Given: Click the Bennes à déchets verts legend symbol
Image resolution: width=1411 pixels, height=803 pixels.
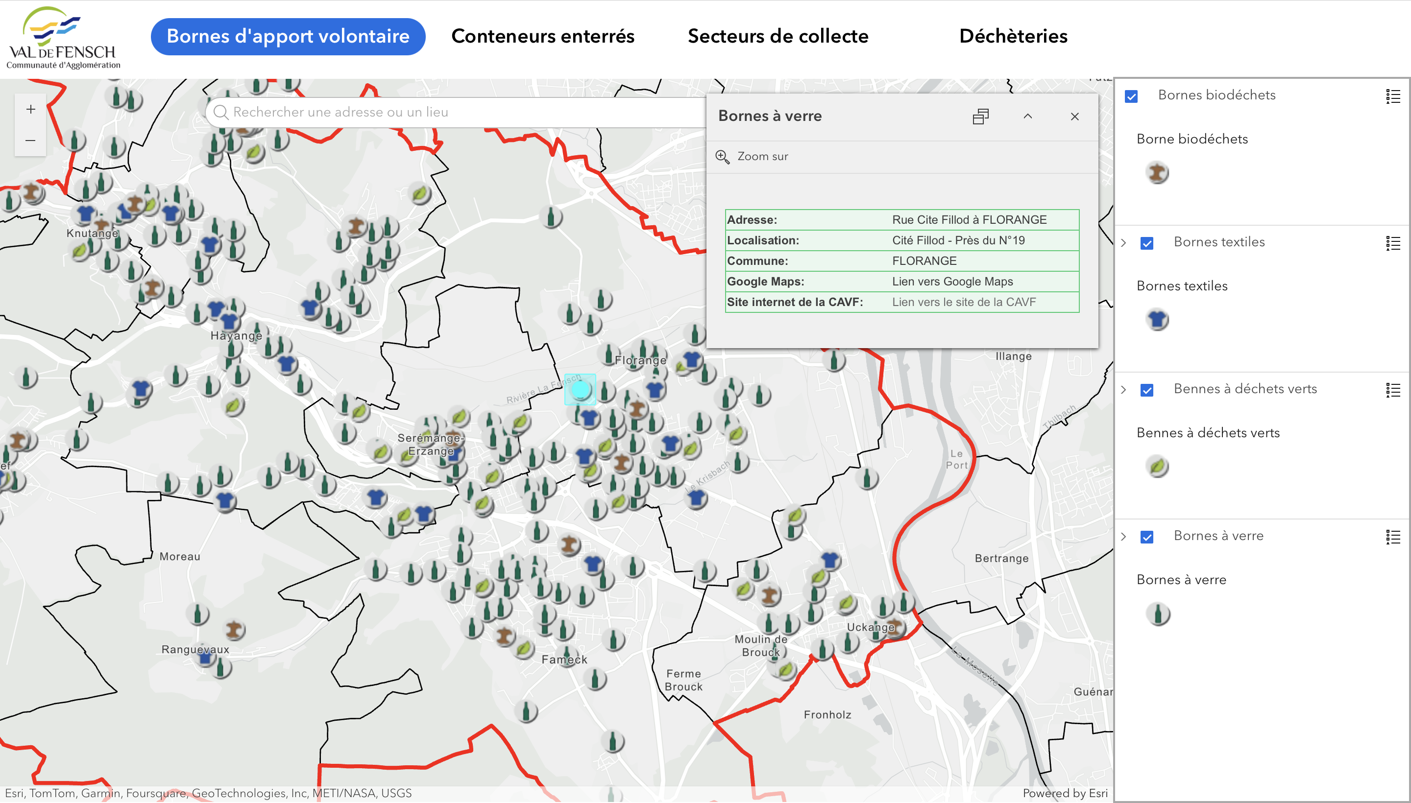Looking at the screenshot, I should coord(1157,467).
